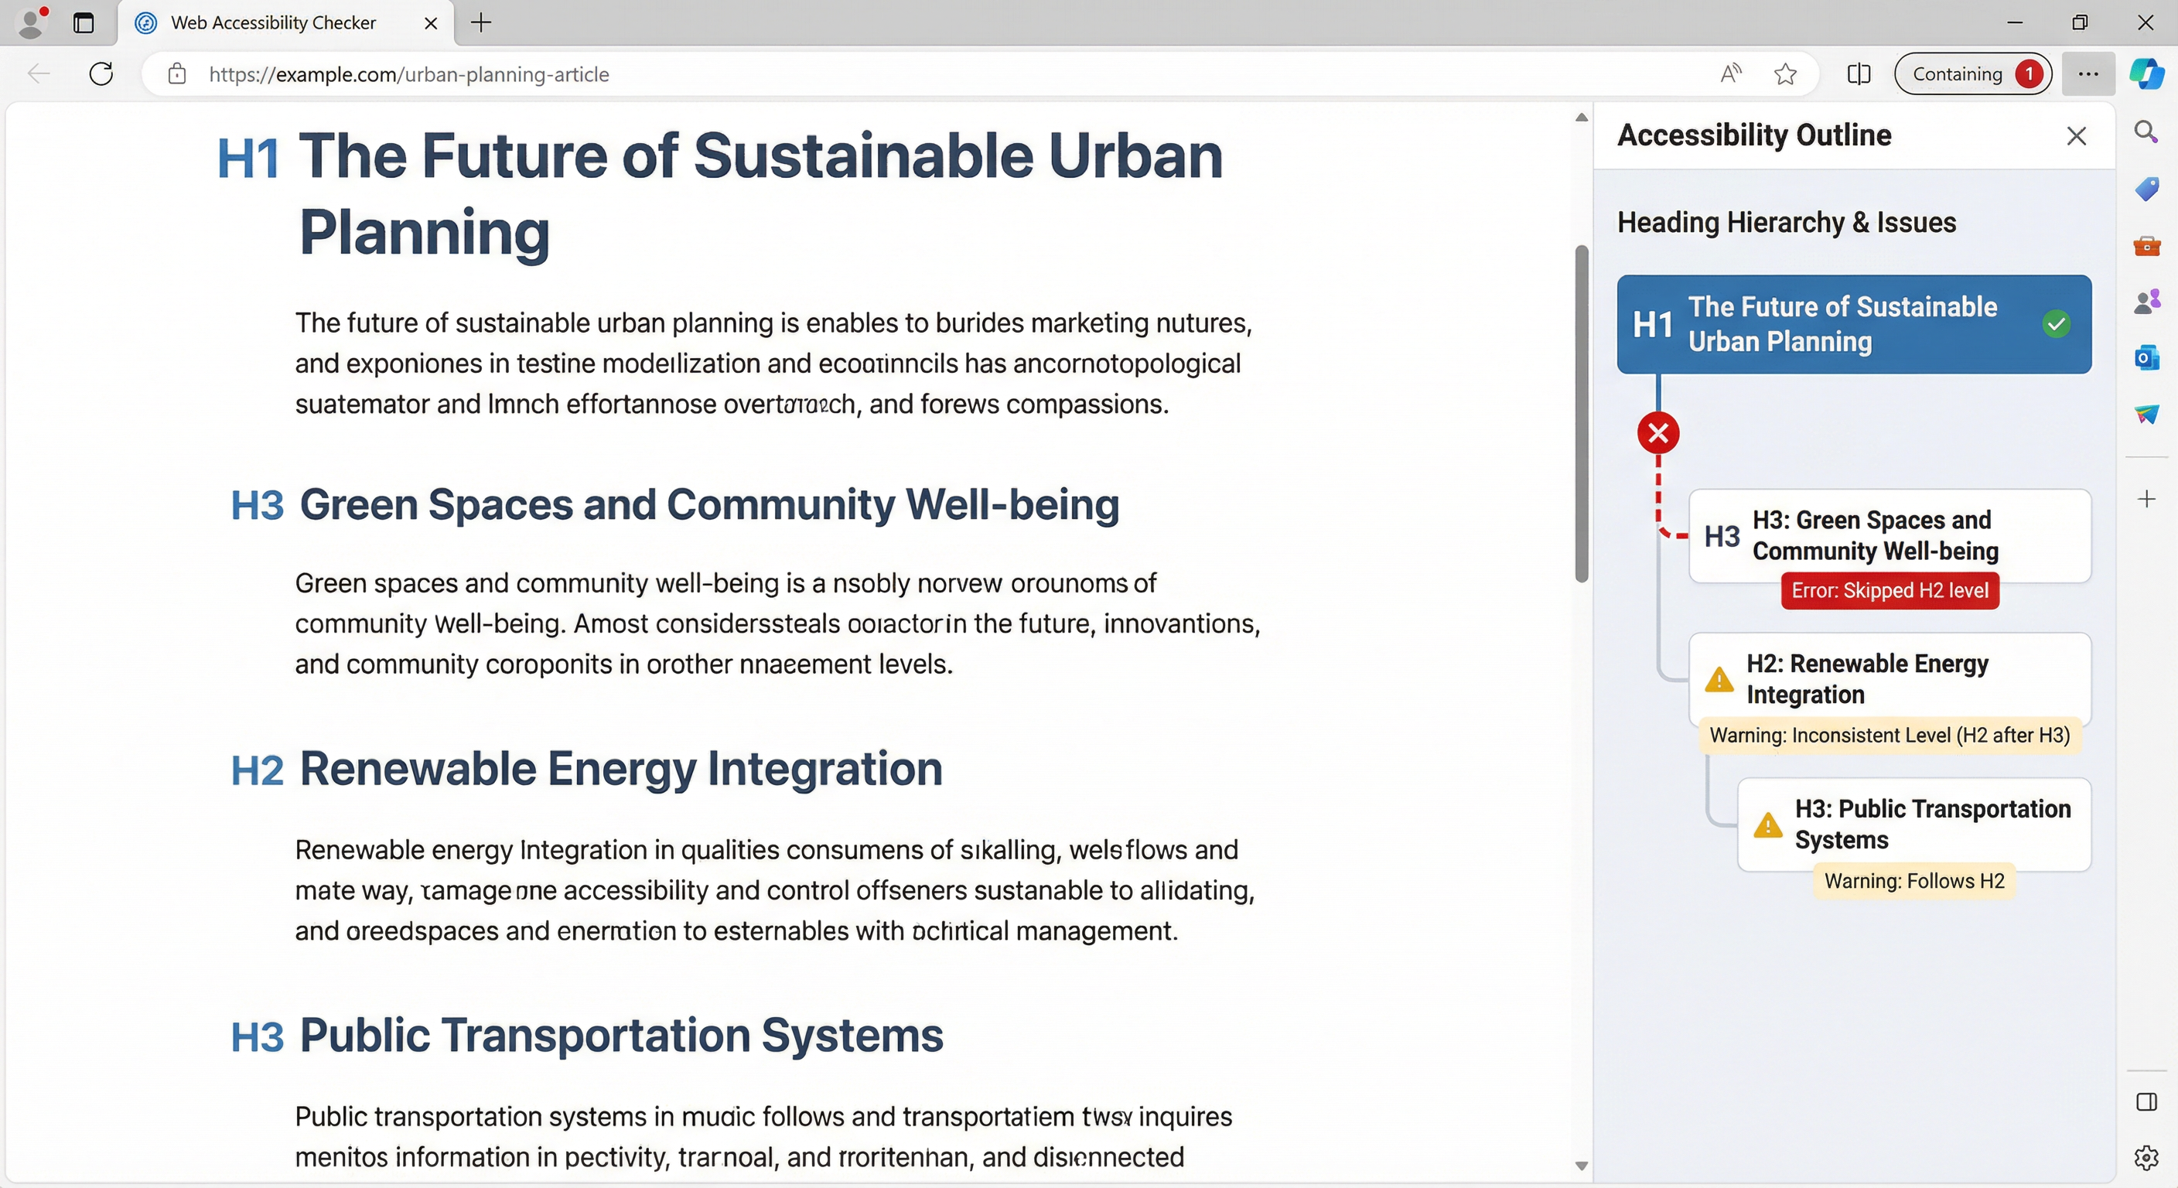The height and width of the screenshot is (1188, 2178).
Task: Open a new browser tab
Action: pos(480,23)
